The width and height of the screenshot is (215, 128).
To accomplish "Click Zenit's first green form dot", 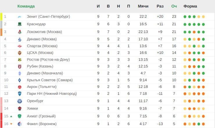I will coord(185,17).
